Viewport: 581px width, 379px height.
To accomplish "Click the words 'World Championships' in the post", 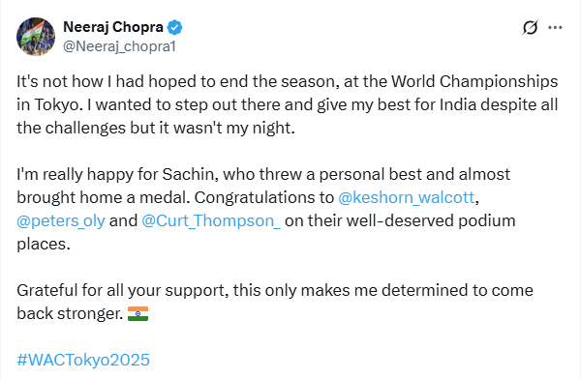I will click(474, 82).
